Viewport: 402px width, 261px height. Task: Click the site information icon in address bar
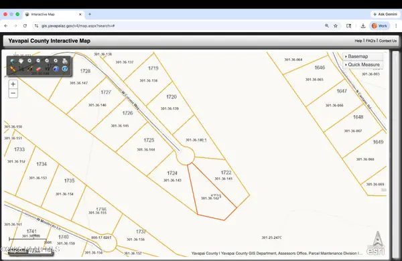[36, 26]
